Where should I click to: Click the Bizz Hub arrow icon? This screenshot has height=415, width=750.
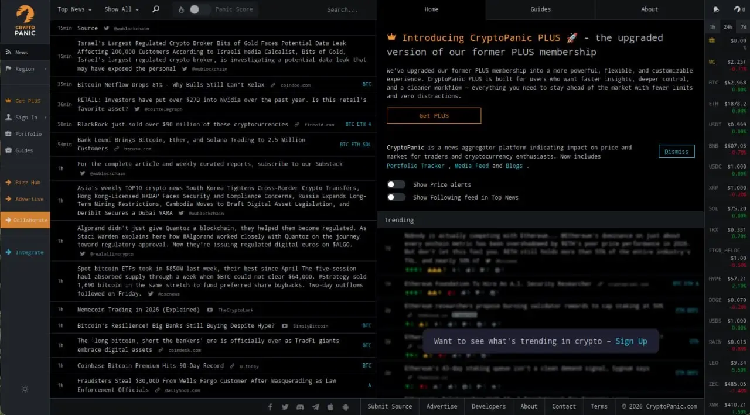pyautogui.click(x=9, y=183)
